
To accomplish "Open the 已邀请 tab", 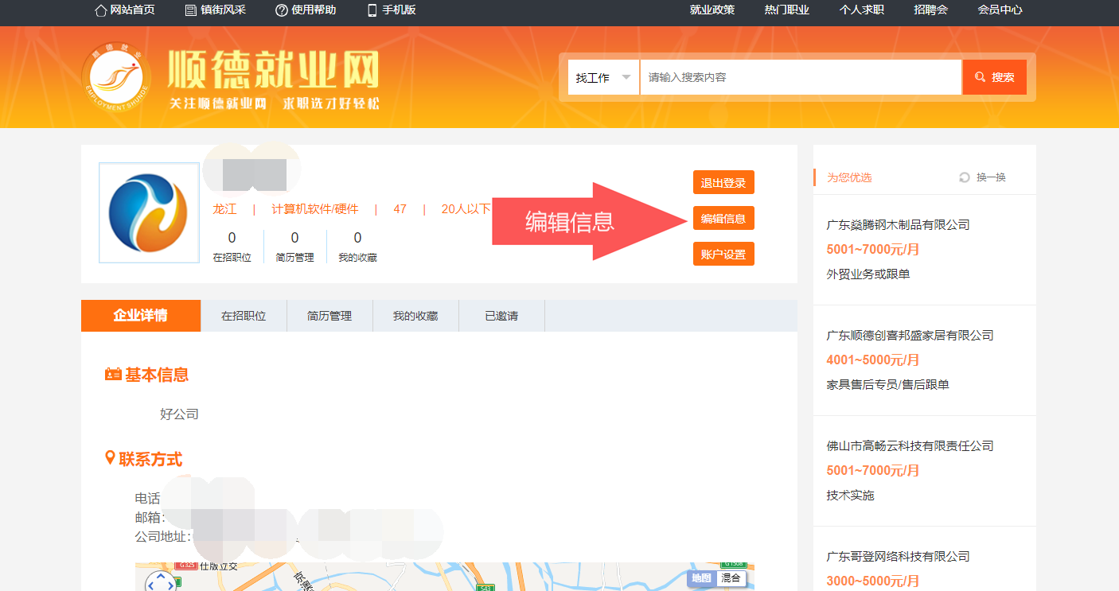I will point(501,316).
